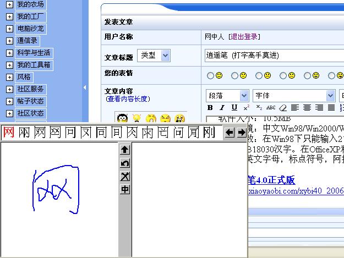The image size is (344, 258).
Task: Click the article title input field
Action: (x=274, y=56)
